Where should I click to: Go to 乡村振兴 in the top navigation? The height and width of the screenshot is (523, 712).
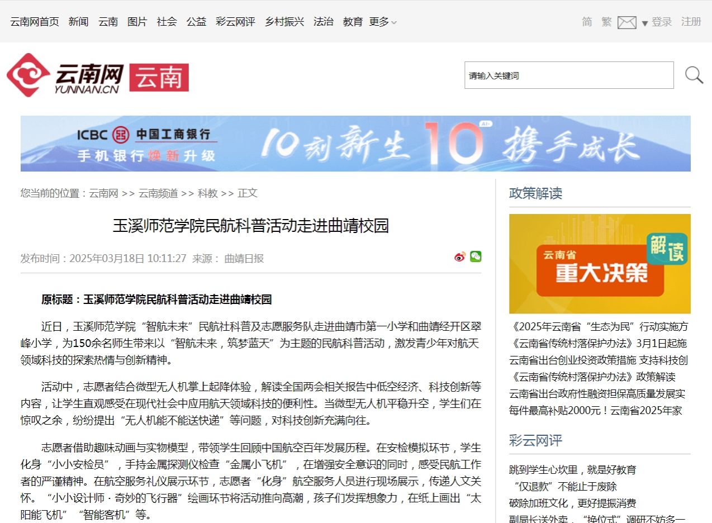point(284,22)
